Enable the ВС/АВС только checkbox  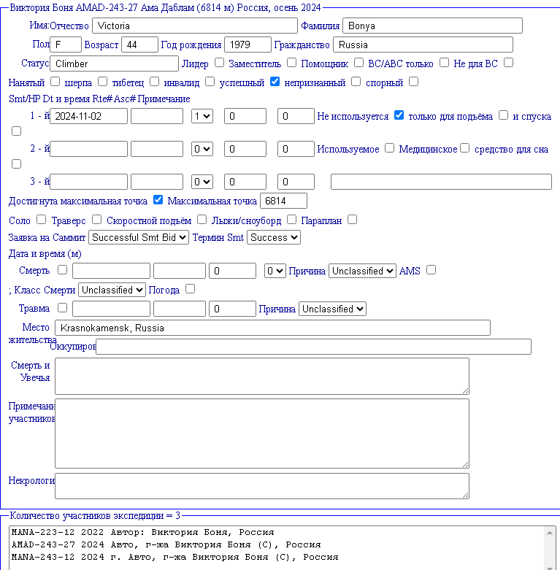(444, 63)
